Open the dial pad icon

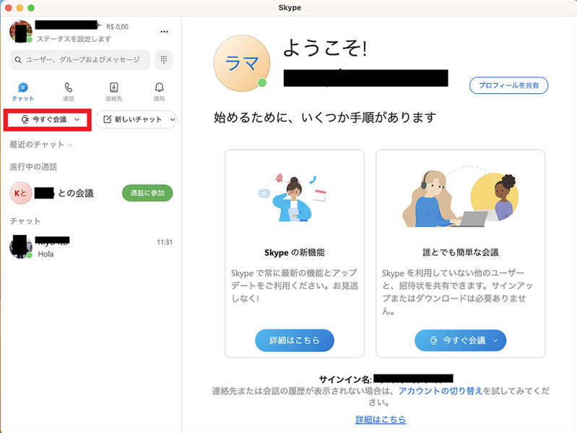(164, 59)
